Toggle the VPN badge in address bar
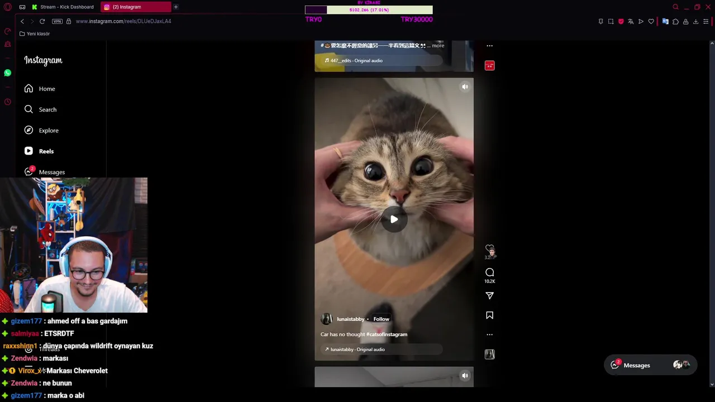The width and height of the screenshot is (715, 402). pos(57,21)
